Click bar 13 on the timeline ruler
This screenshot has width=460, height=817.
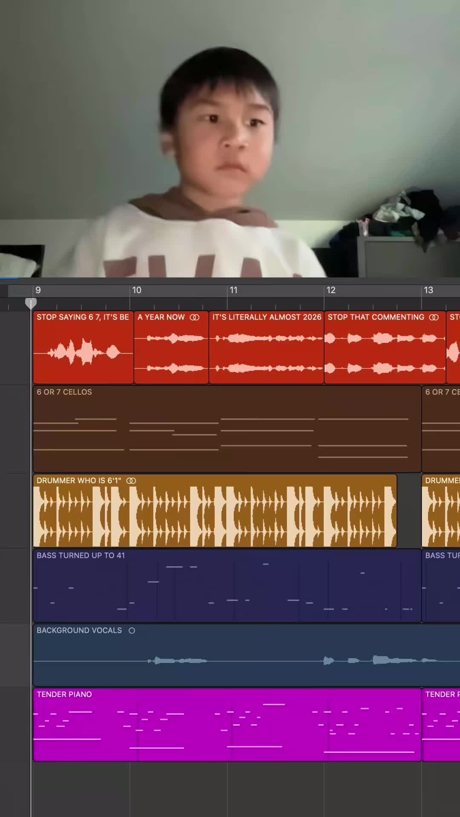[428, 290]
